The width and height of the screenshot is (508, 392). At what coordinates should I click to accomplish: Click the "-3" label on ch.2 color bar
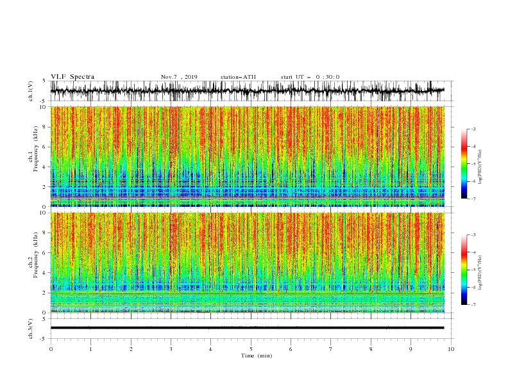(x=473, y=235)
